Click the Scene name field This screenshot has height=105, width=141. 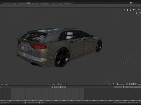pyautogui.click(x=137, y=3)
